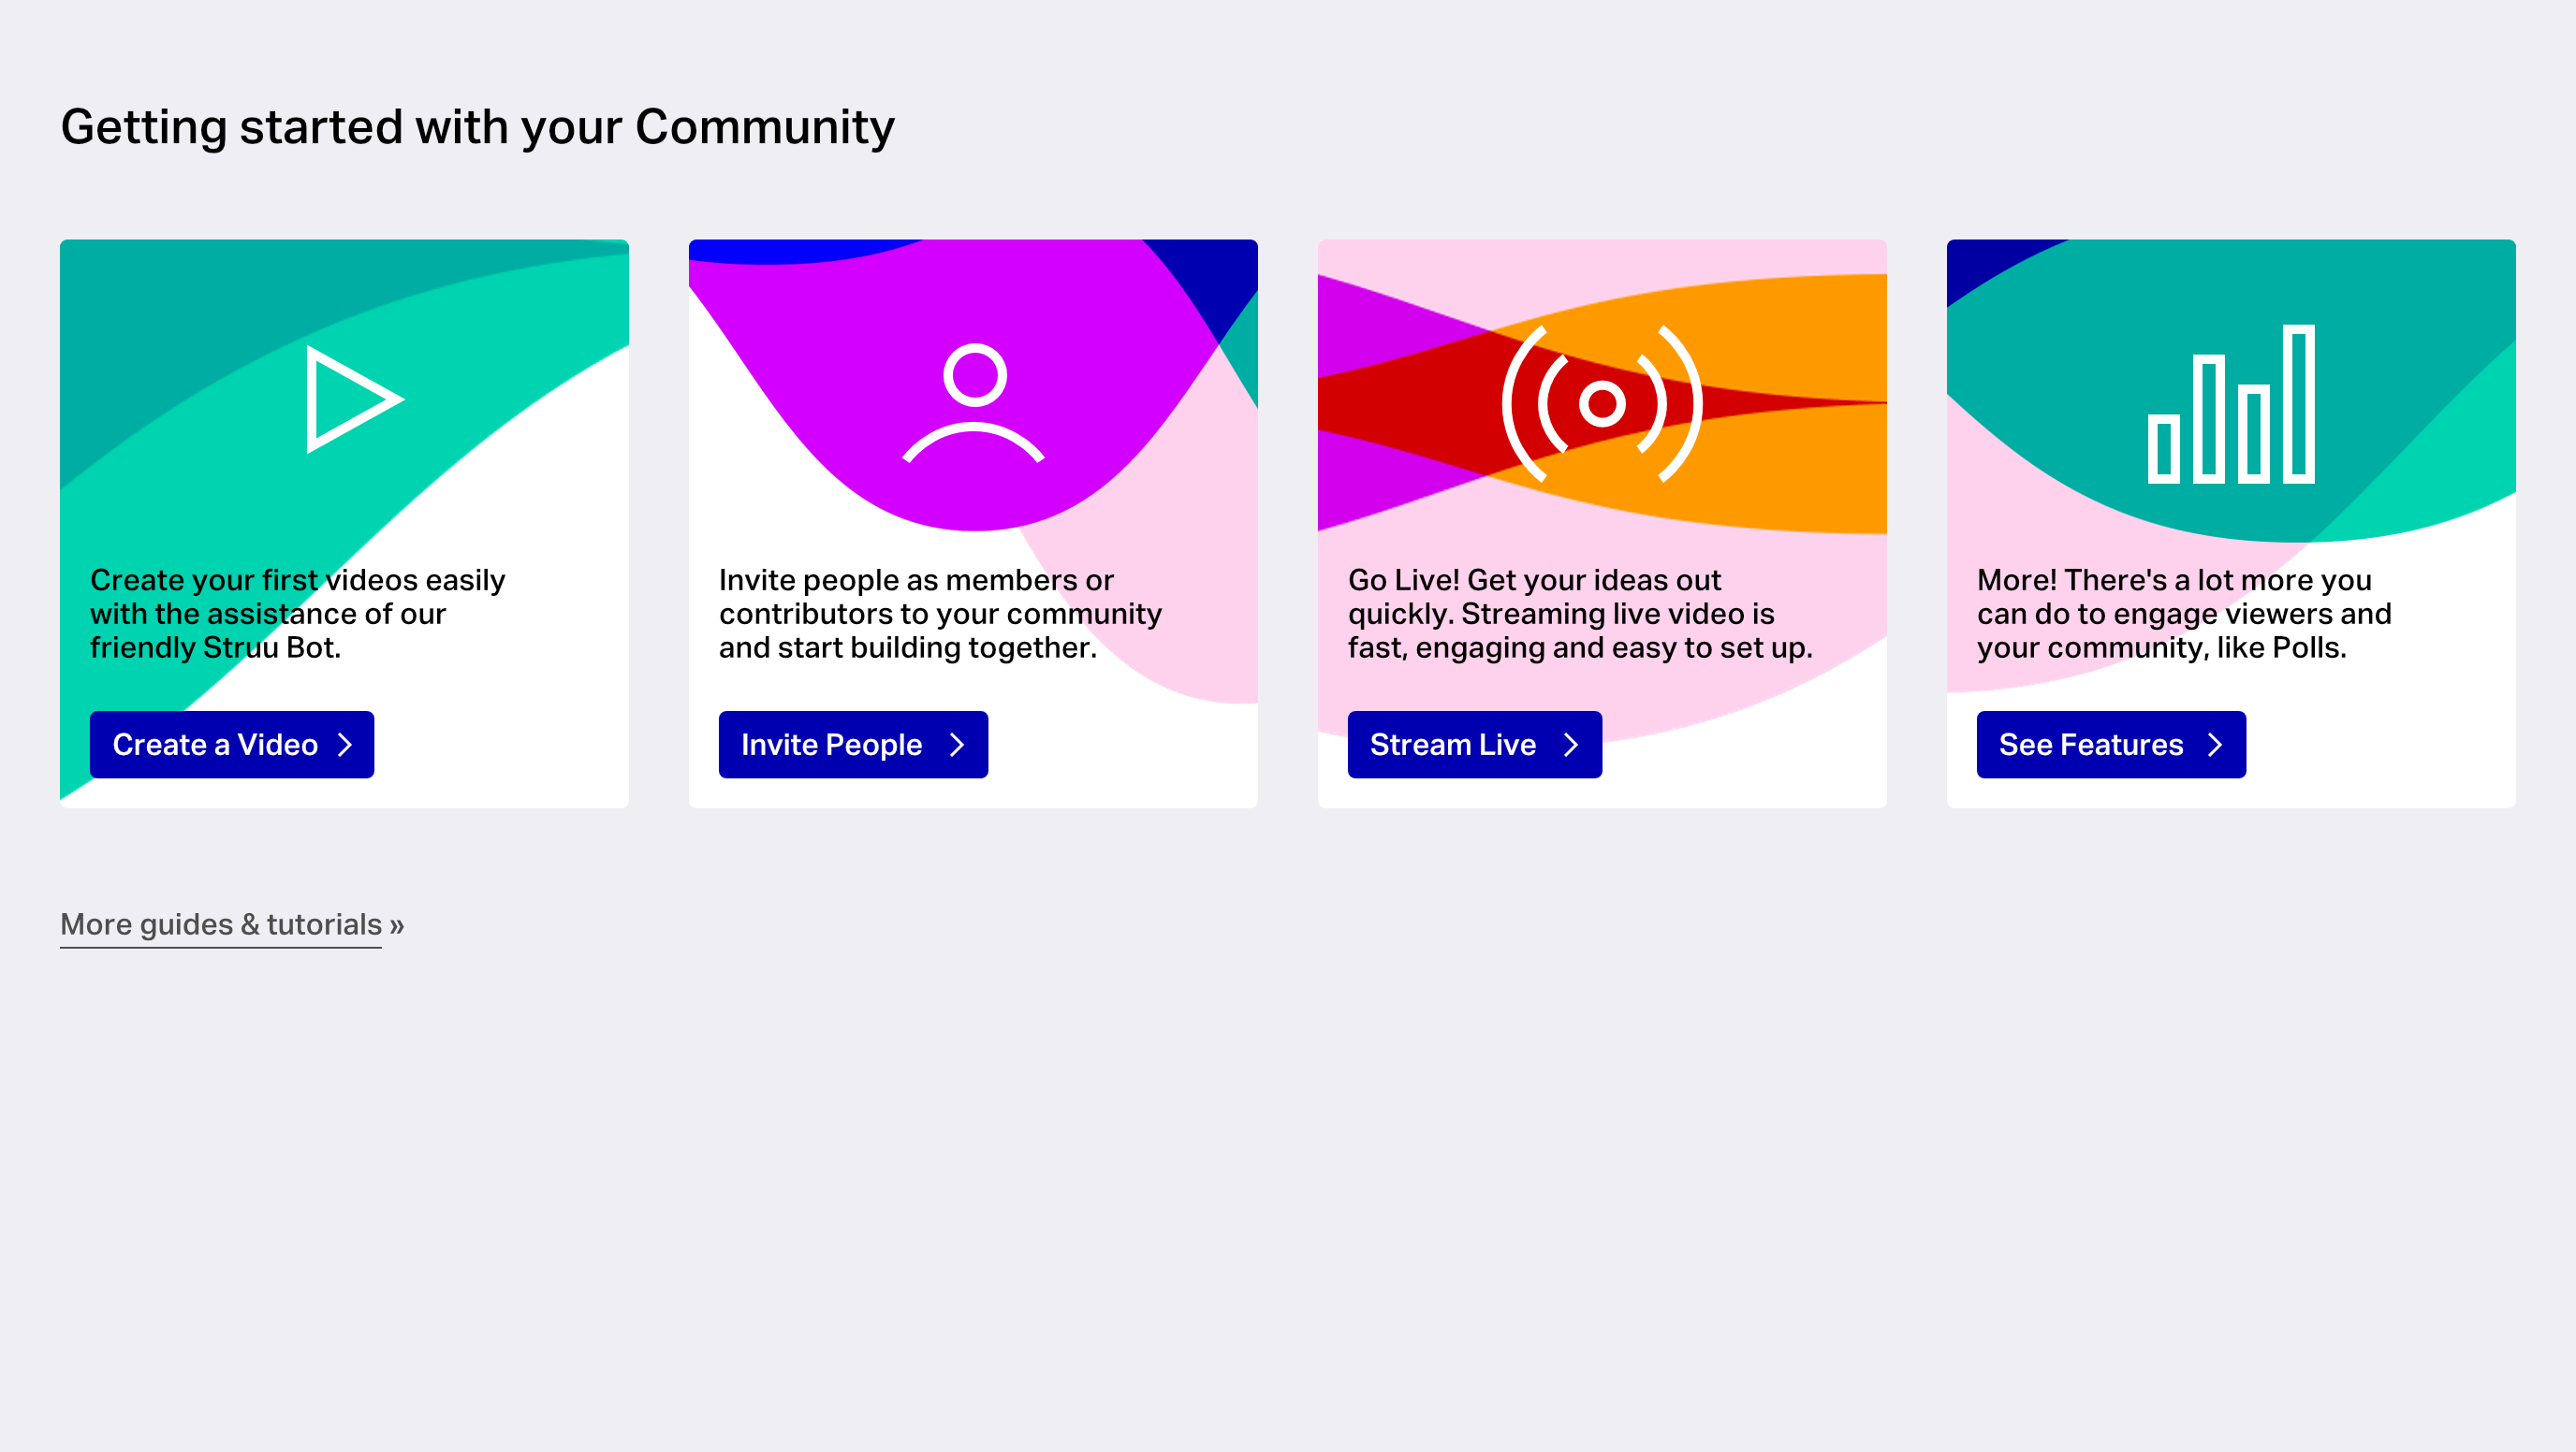Click the Stream Live button

1474,745
